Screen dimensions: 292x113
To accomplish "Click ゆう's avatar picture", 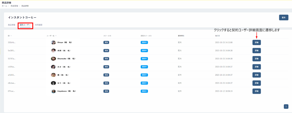I will [x=53, y=83].
